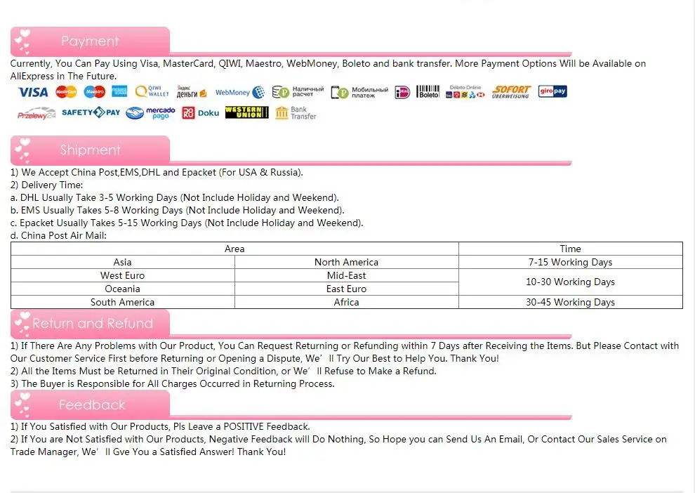Click the pink Payment section header
The height and width of the screenshot is (493, 695).
[x=90, y=41]
